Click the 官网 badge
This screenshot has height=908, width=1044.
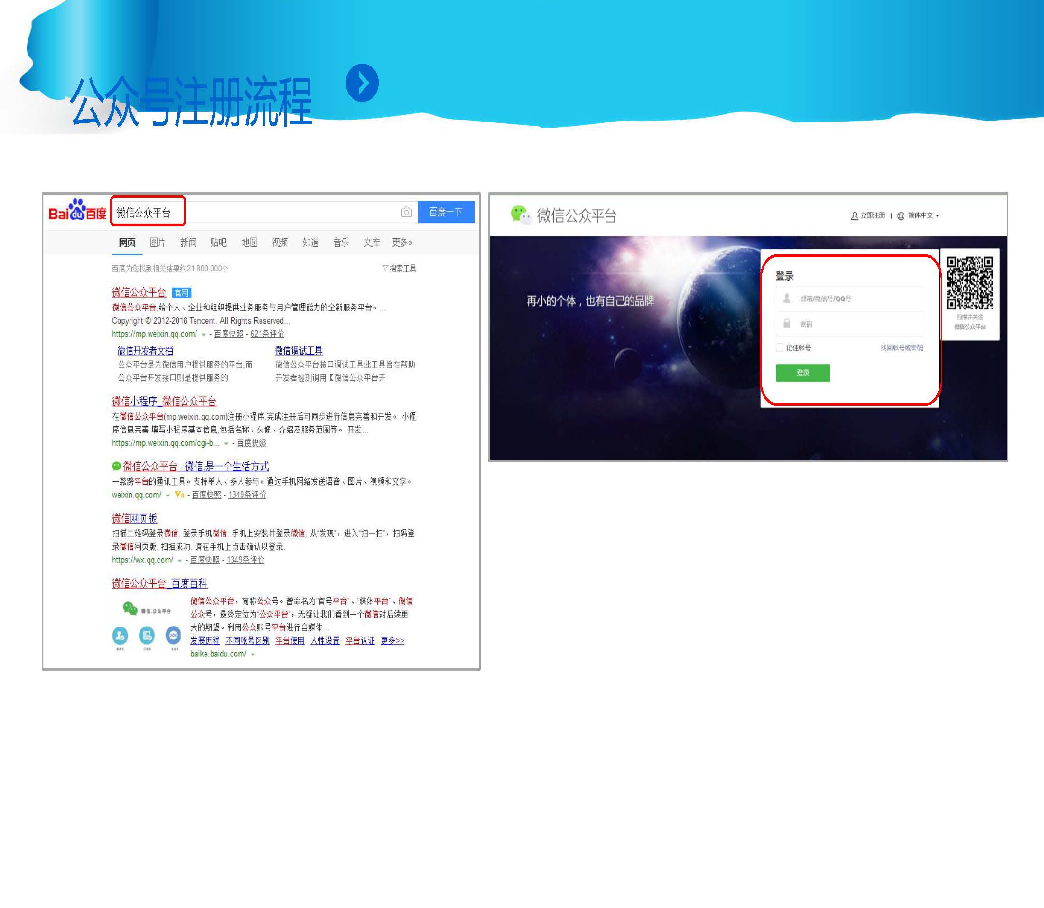tap(181, 293)
